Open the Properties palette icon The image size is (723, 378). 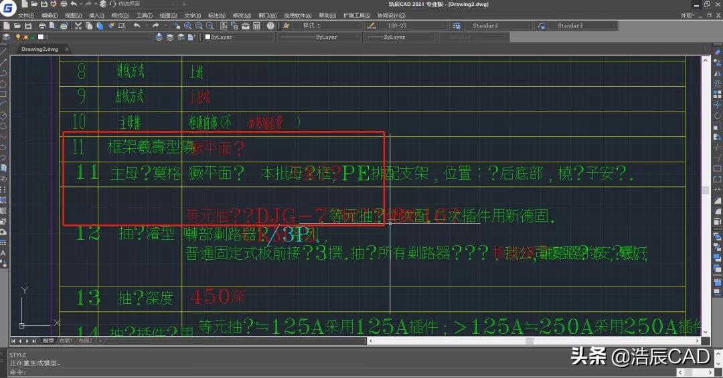click(224, 26)
